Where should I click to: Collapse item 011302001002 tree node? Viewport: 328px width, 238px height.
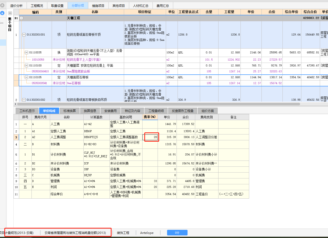coord(24,100)
